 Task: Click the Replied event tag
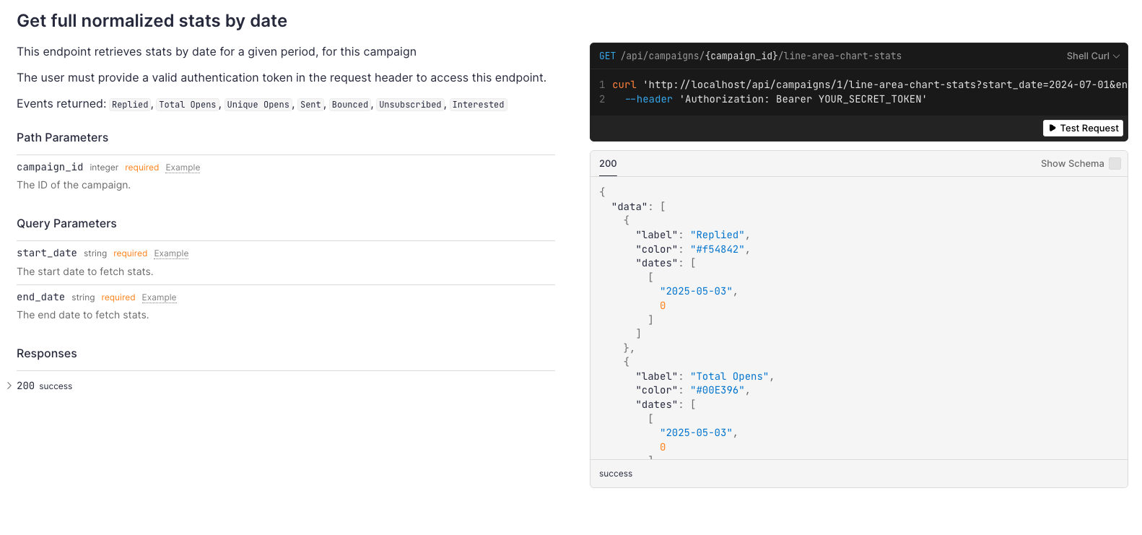[x=130, y=105]
